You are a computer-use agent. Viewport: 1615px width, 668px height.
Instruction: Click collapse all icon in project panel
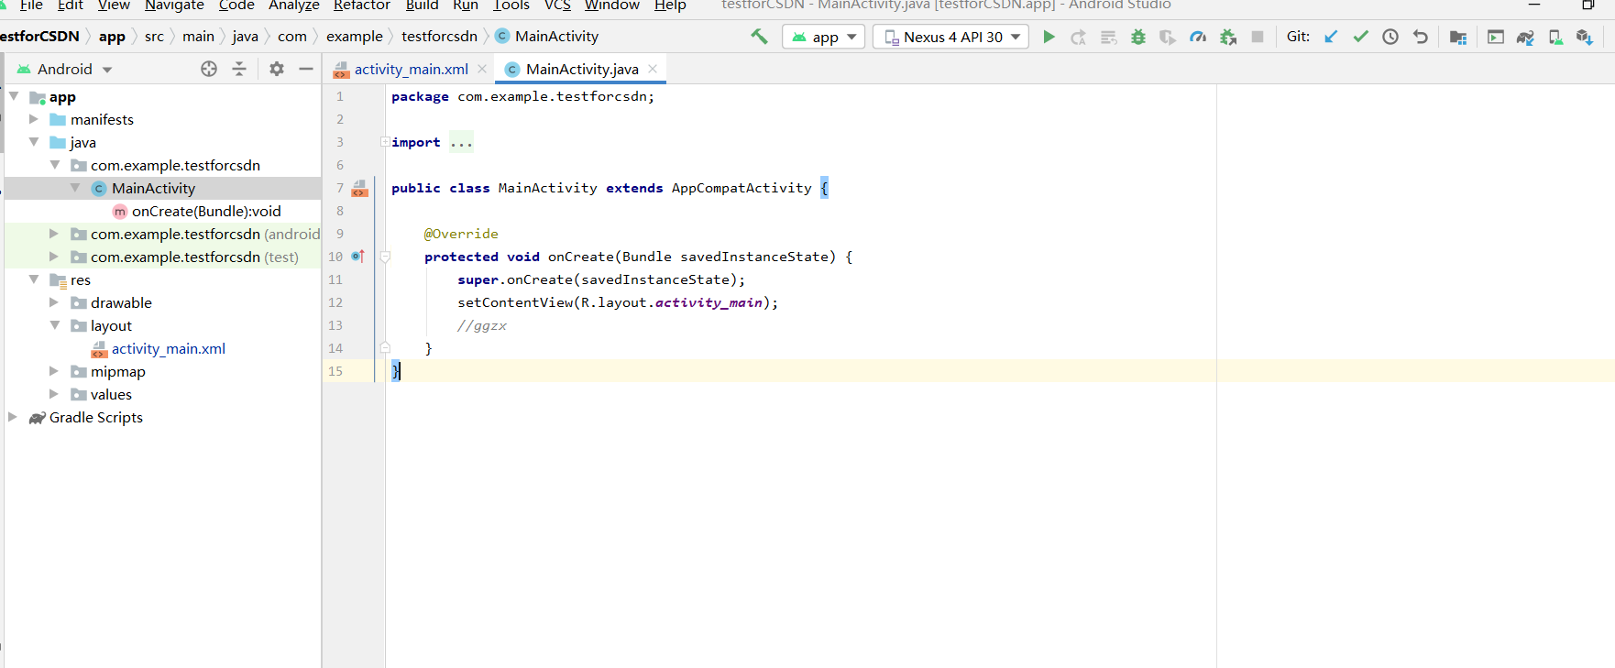click(239, 69)
